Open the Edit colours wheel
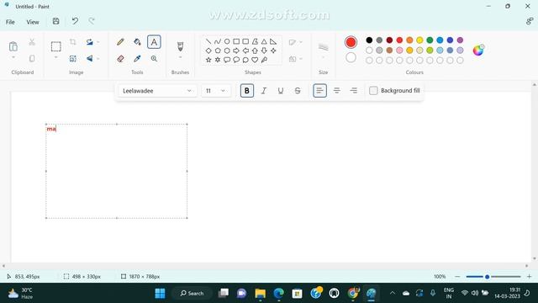 point(478,50)
